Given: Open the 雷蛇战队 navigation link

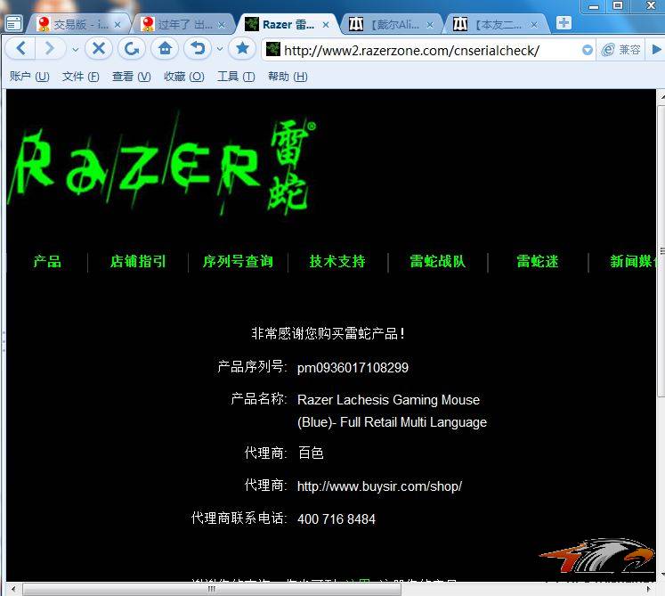Looking at the screenshot, I should click(x=438, y=261).
